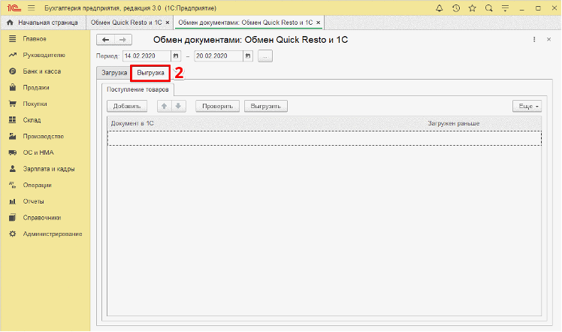This screenshot has width=562, height=332.
Task: Expand the Еще dropdown menu
Action: 527,106
